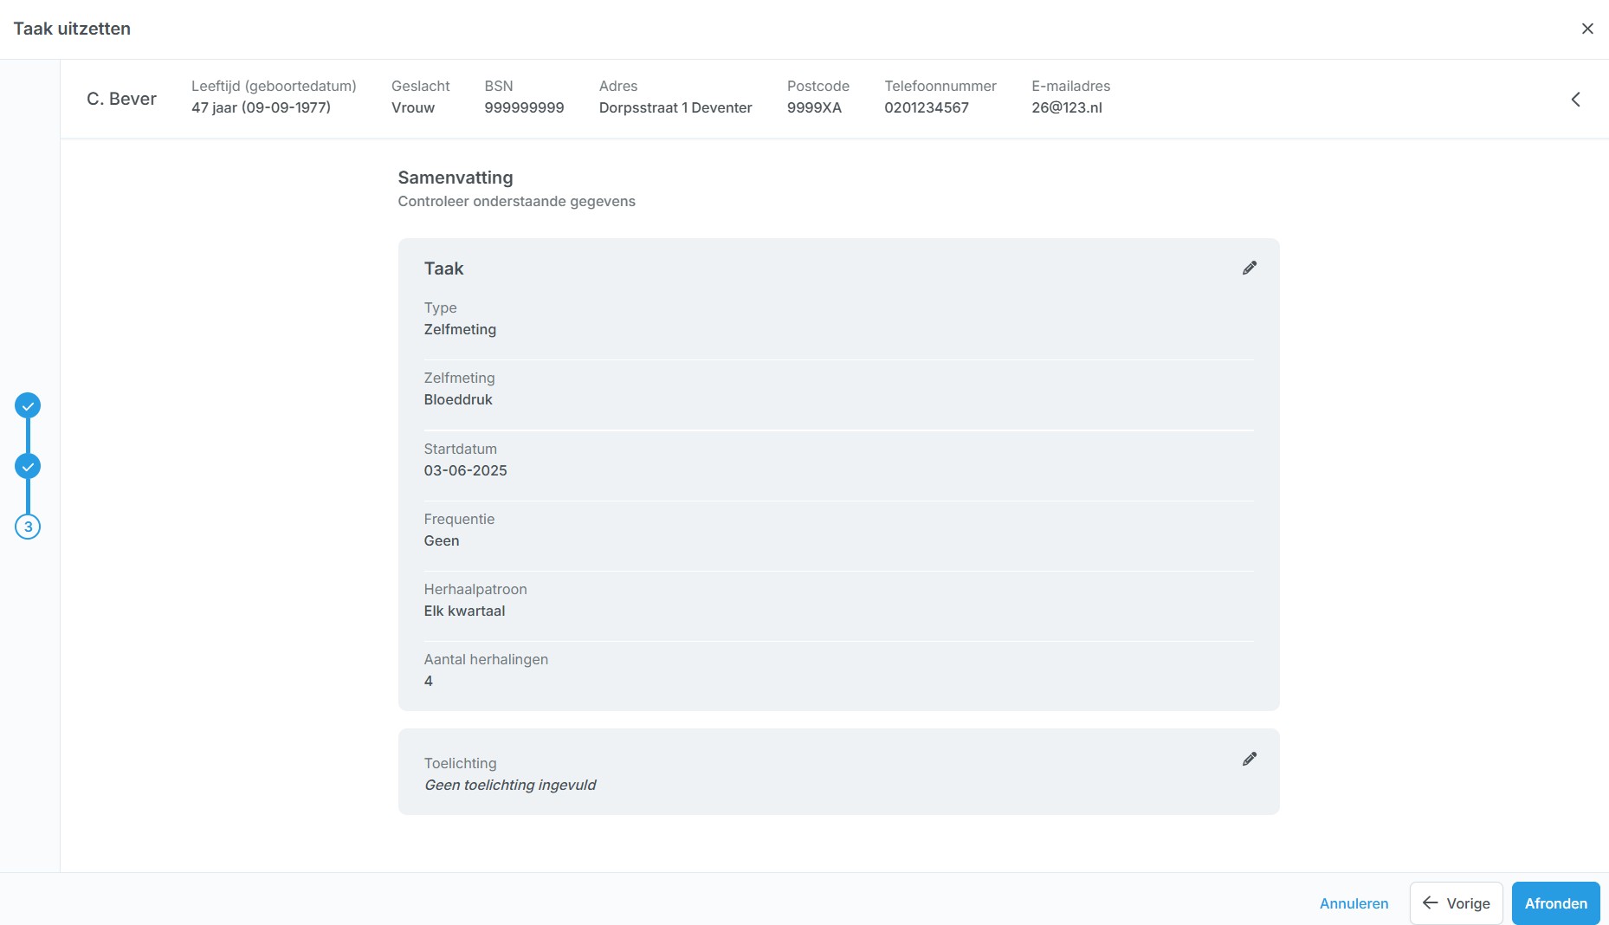Click the Herhaalpatroon value Elk kwartaal

(x=464, y=611)
